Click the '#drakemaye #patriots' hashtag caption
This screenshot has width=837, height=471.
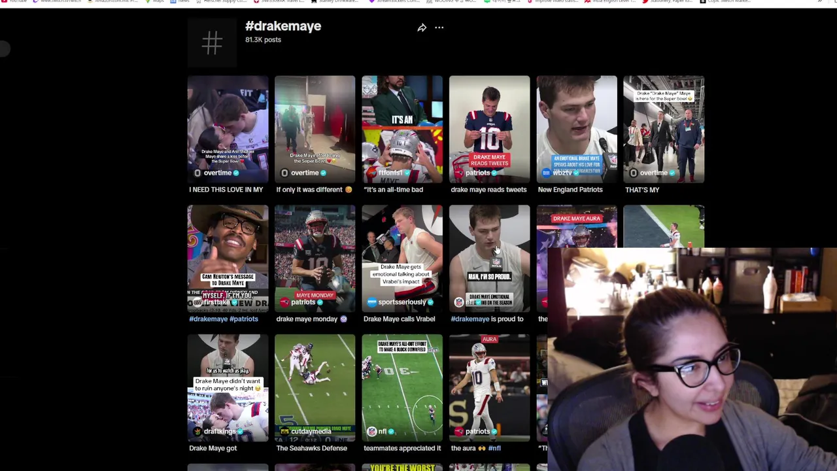tap(224, 319)
